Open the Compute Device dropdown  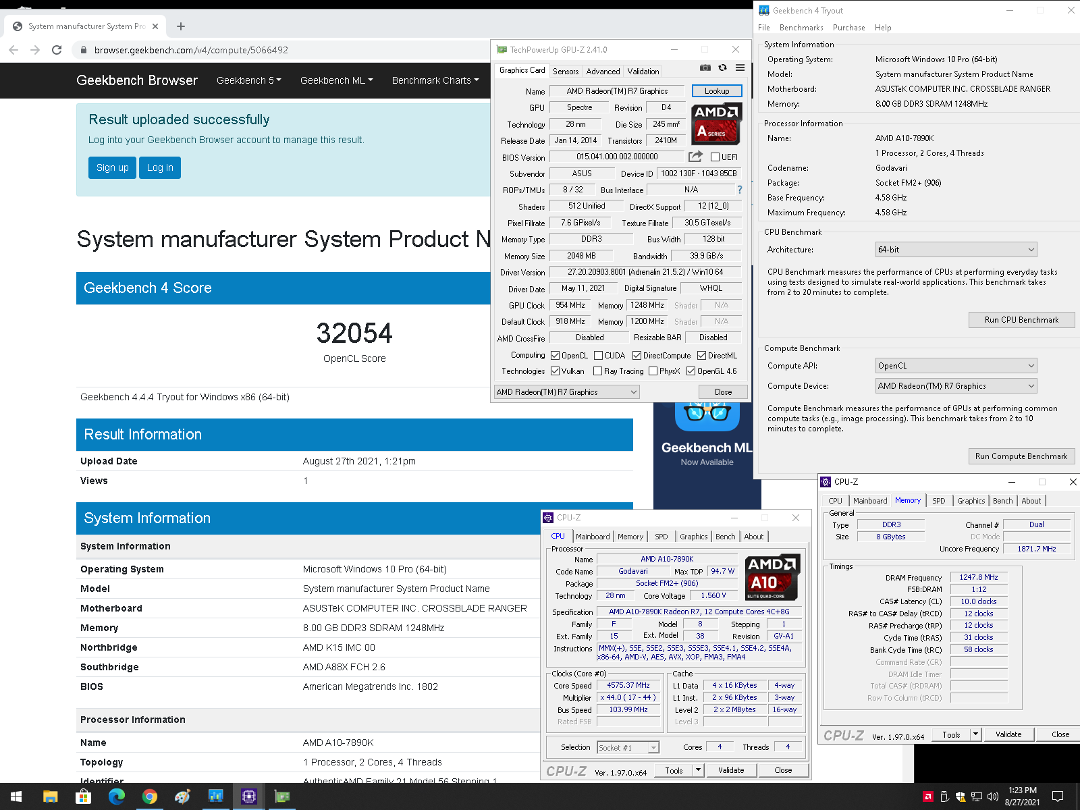pyautogui.click(x=956, y=386)
